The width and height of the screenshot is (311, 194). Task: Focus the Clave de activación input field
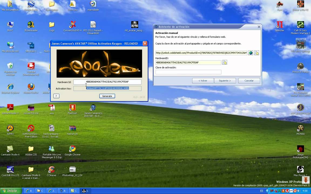coord(188,72)
